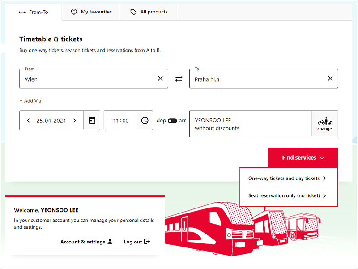The width and height of the screenshot is (358, 269).
Task: Switch to the From-To tab
Action: (x=34, y=12)
